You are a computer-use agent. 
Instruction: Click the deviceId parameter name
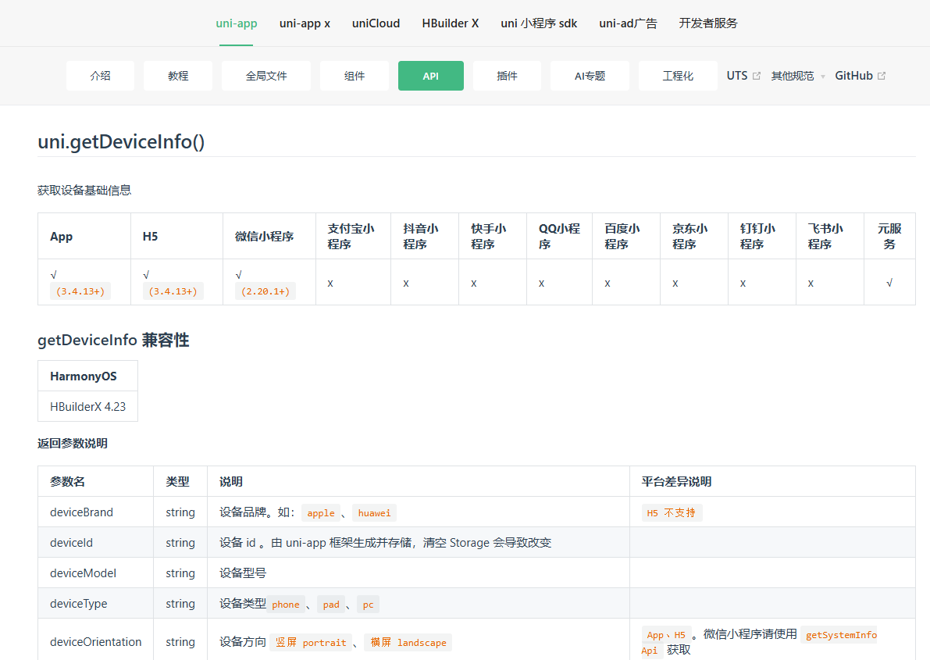pos(71,543)
